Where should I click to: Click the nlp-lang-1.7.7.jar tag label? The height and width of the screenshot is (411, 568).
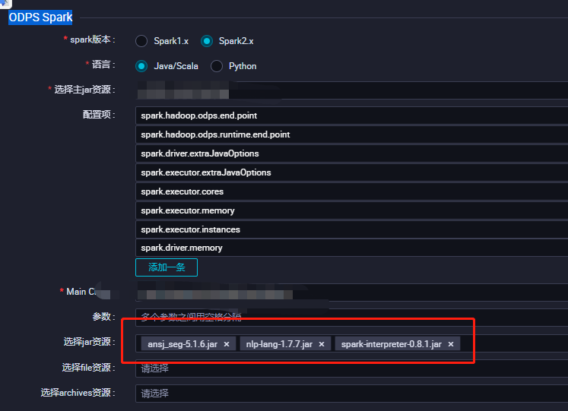279,344
